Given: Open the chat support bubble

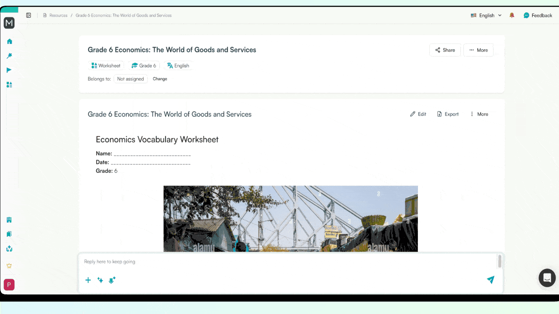Looking at the screenshot, I should (x=547, y=278).
